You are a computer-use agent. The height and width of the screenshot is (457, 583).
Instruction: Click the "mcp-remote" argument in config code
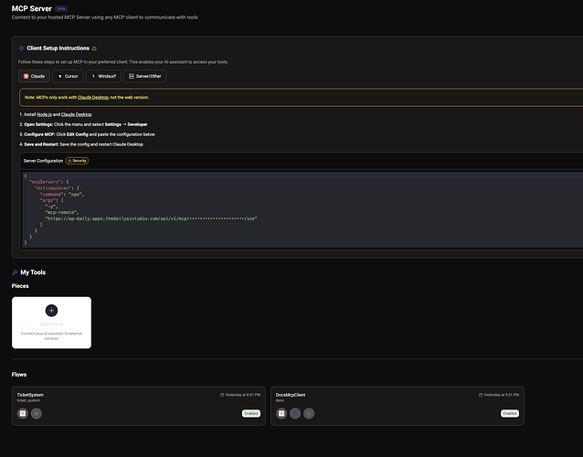(x=62, y=212)
